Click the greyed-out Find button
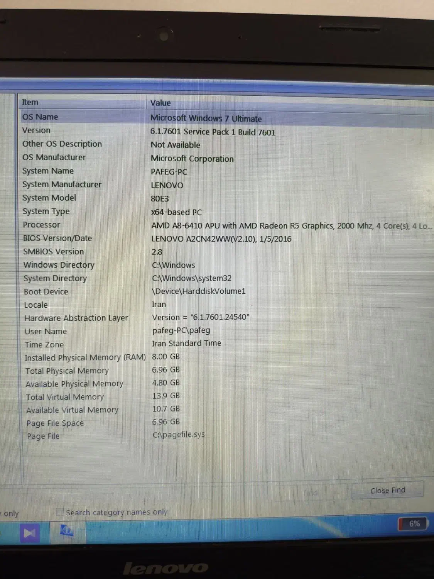The width and height of the screenshot is (434, 579). (x=310, y=493)
